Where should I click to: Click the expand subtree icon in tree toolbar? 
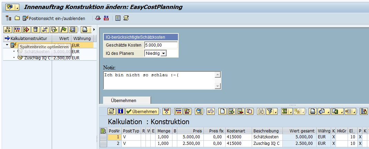pyautogui.click(x=8, y=29)
